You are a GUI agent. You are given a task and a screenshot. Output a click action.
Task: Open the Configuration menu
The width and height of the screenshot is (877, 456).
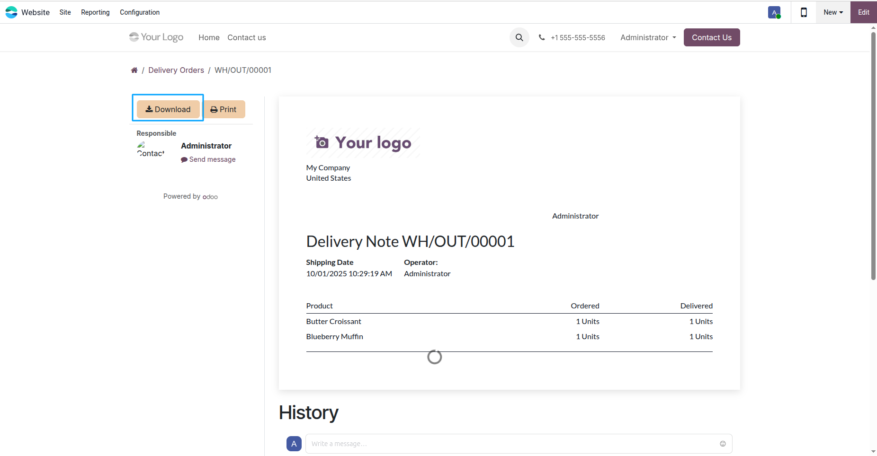coord(140,12)
